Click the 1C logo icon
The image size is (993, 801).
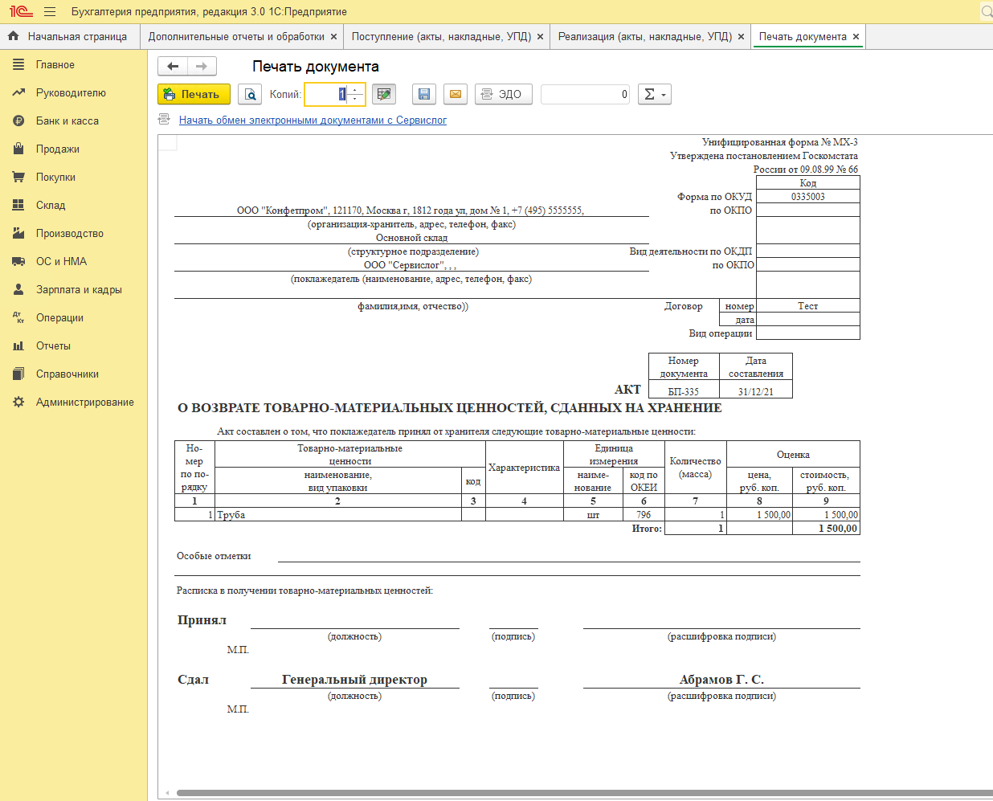tap(21, 12)
